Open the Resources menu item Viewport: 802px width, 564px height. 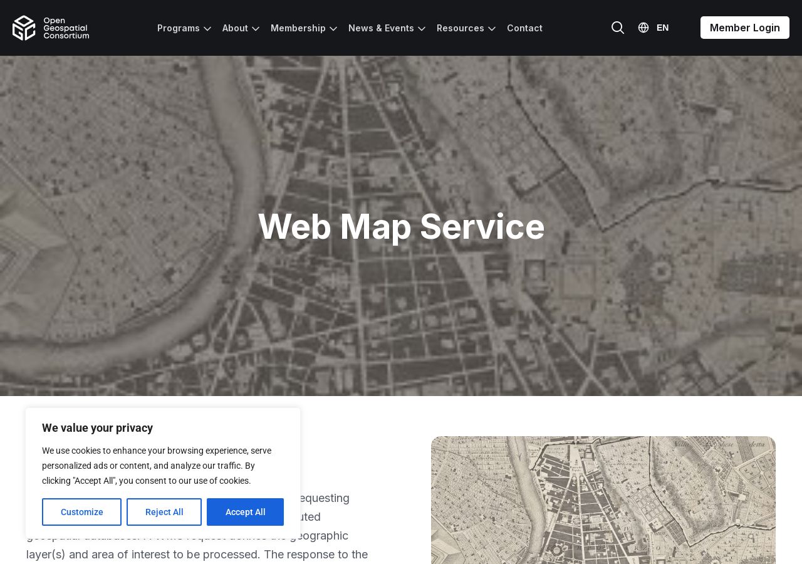point(461,28)
